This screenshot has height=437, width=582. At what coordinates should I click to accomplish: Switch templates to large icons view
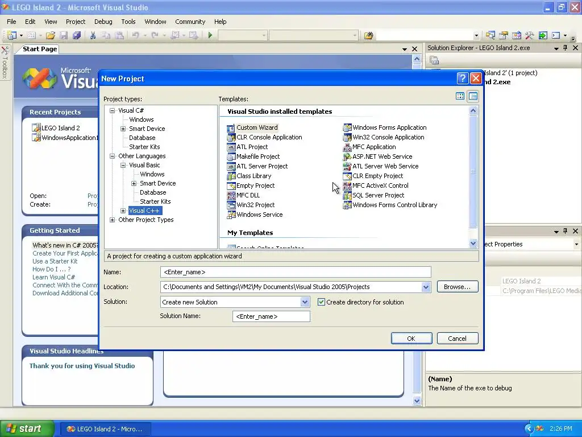tap(460, 96)
